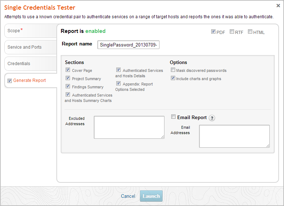Toggle the Project Summary section checkbox
This screenshot has width=284, height=206.
(x=68, y=78)
